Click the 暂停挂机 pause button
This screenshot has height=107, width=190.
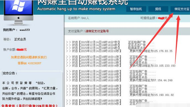(x=136, y=9)
